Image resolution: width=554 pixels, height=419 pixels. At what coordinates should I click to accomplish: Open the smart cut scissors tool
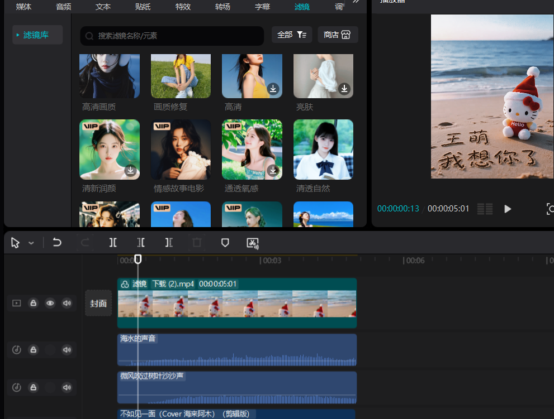[253, 243]
